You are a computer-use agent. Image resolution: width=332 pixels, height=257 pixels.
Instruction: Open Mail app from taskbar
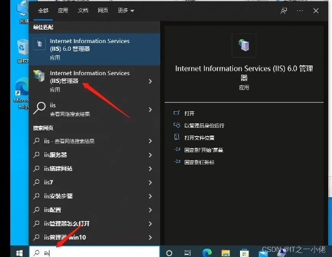(x=263, y=253)
